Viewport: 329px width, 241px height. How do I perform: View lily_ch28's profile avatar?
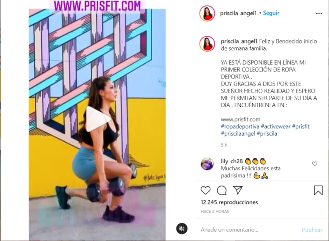pos(207,164)
